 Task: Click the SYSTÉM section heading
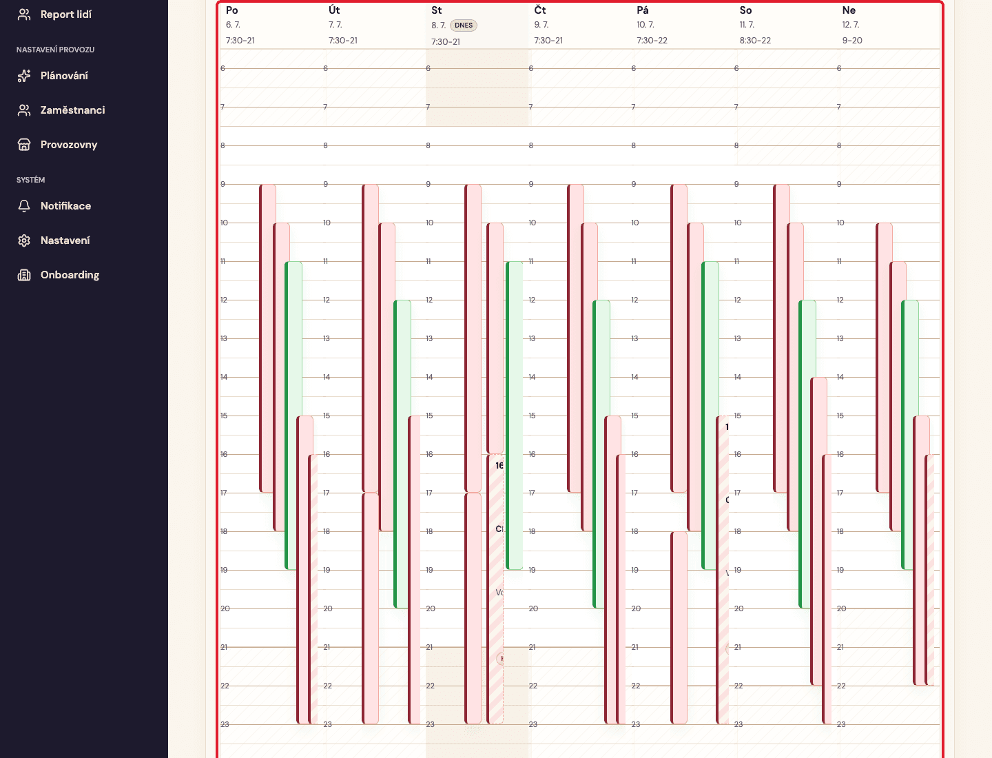pos(31,180)
